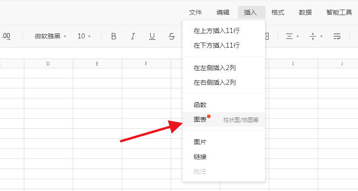
Task: Increase decimal places with the .00 icon
Action: pos(6,36)
